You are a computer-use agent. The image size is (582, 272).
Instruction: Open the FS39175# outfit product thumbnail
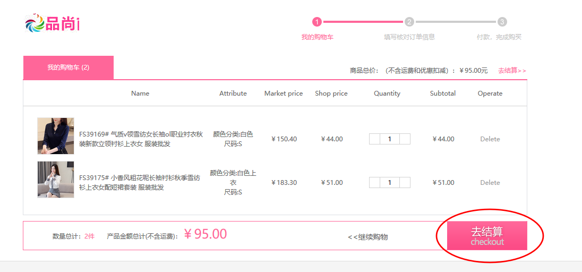56,180
